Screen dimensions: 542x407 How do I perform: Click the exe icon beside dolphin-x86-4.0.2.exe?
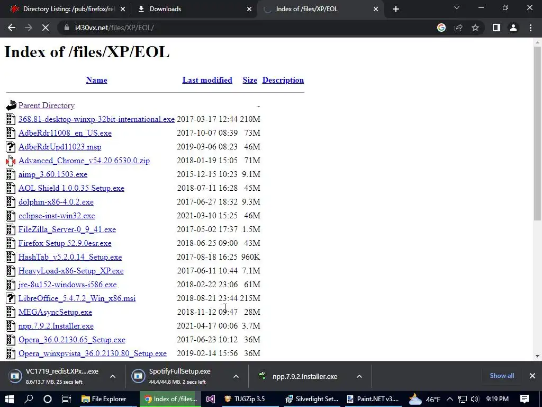point(11,202)
